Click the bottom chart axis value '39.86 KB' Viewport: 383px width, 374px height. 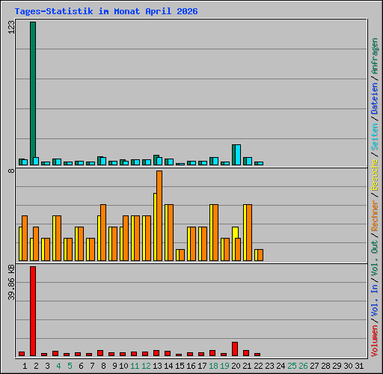[x=11, y=283]
